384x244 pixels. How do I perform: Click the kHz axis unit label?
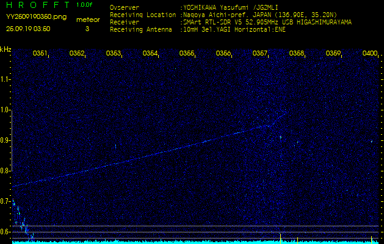point(5,49)
